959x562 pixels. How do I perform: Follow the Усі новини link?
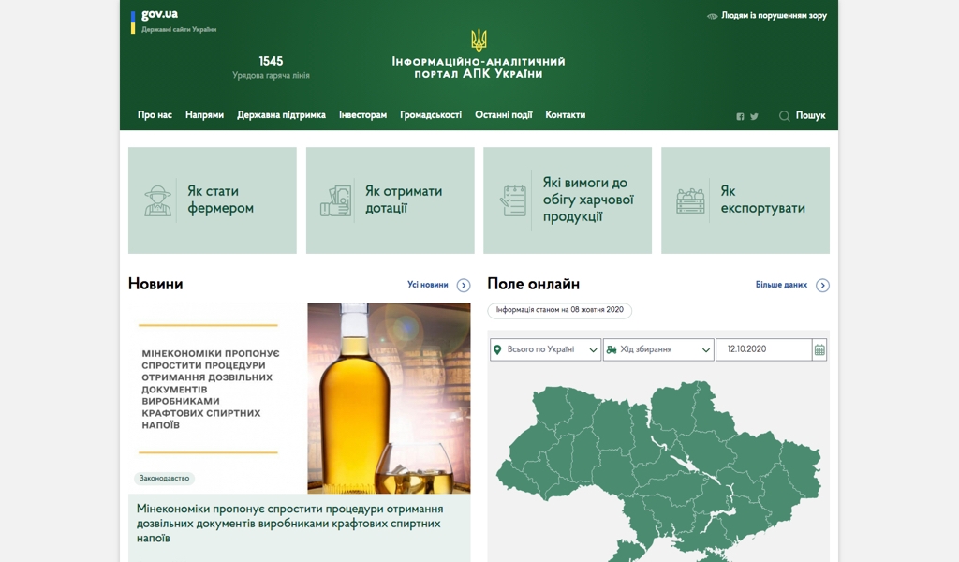[427, 285]
